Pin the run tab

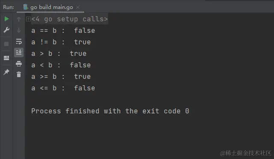(6, 72)
